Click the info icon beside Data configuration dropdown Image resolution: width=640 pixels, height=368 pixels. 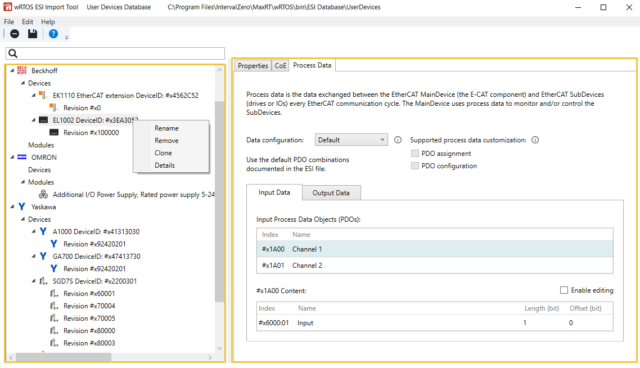click(398, 140)
